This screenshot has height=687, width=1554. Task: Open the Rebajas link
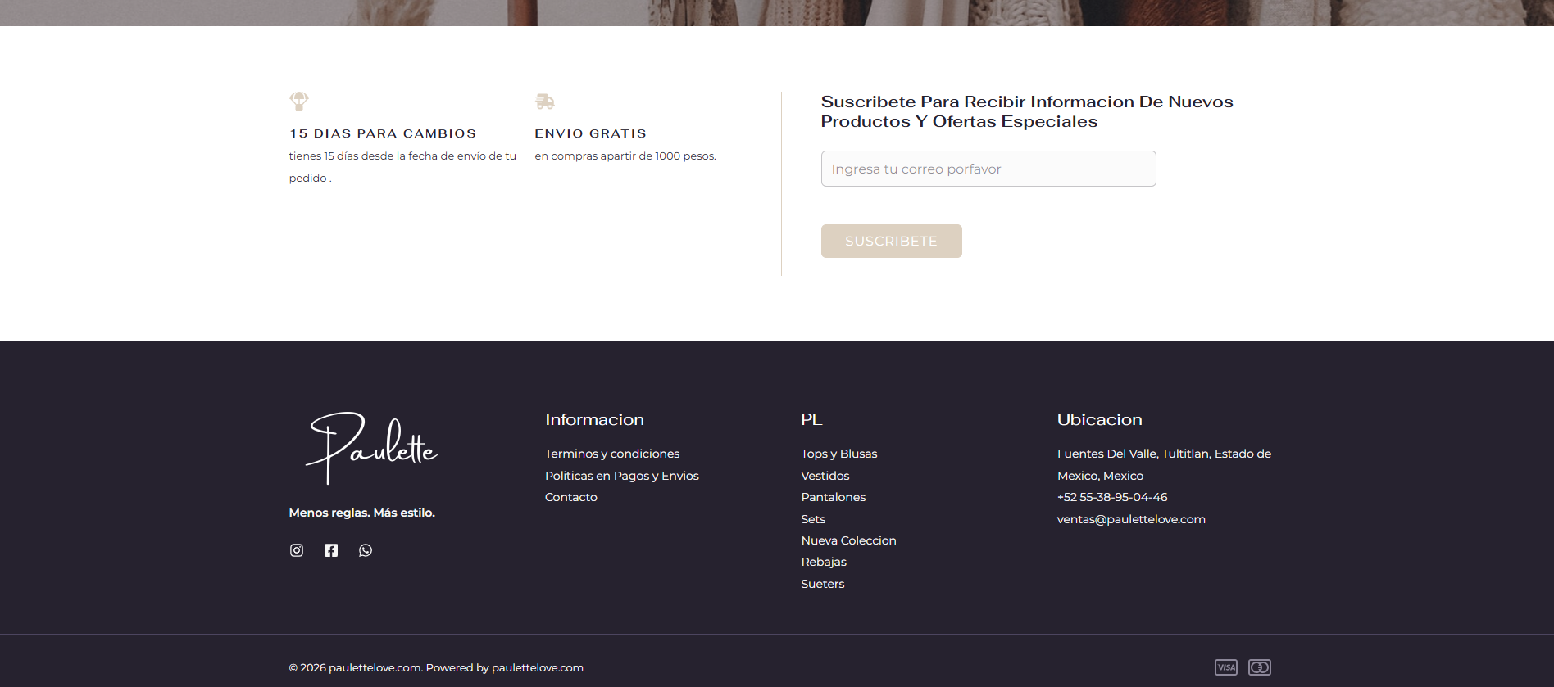824,562
